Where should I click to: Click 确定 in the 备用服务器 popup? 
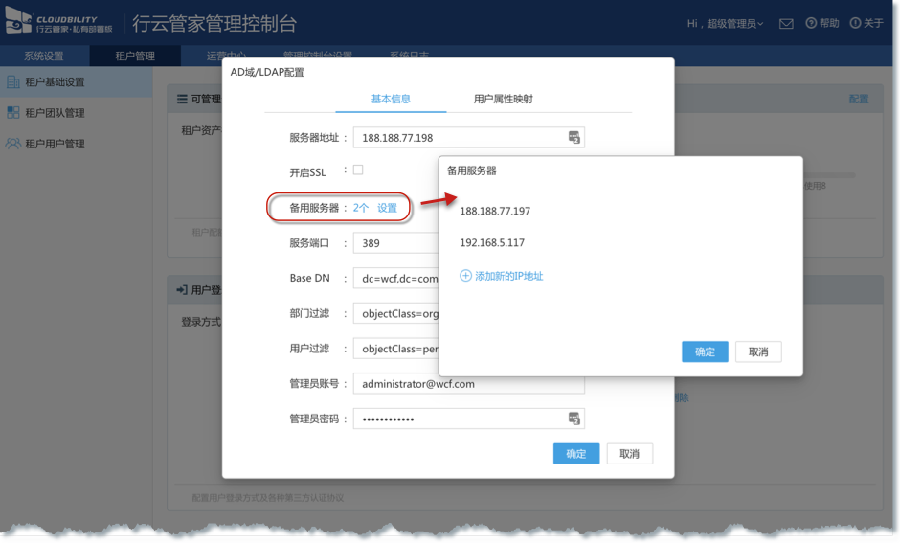click(705, 351)
